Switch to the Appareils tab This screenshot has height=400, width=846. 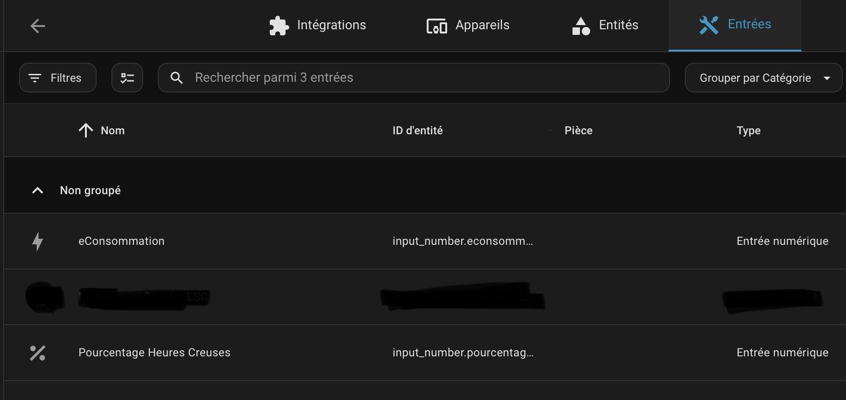click(468, 25)
